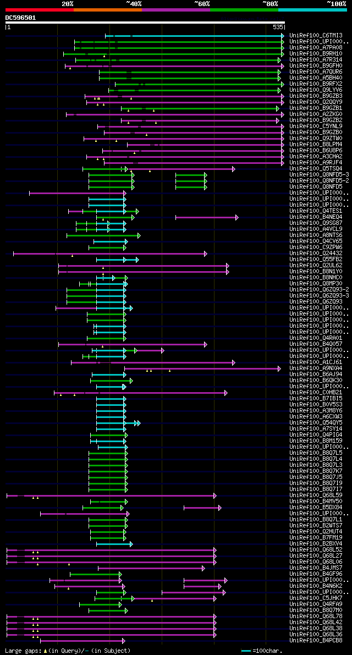352x655 pixels.
Task: Select hit label UniRef100_B4GF96
Action: pos(316,574)
